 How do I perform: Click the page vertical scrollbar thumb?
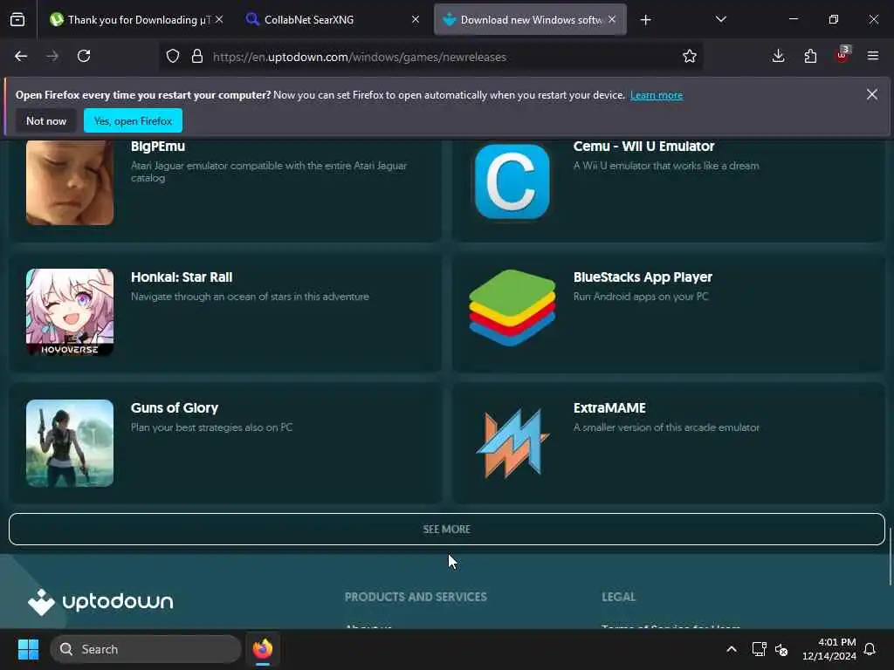tap(890, 556)
